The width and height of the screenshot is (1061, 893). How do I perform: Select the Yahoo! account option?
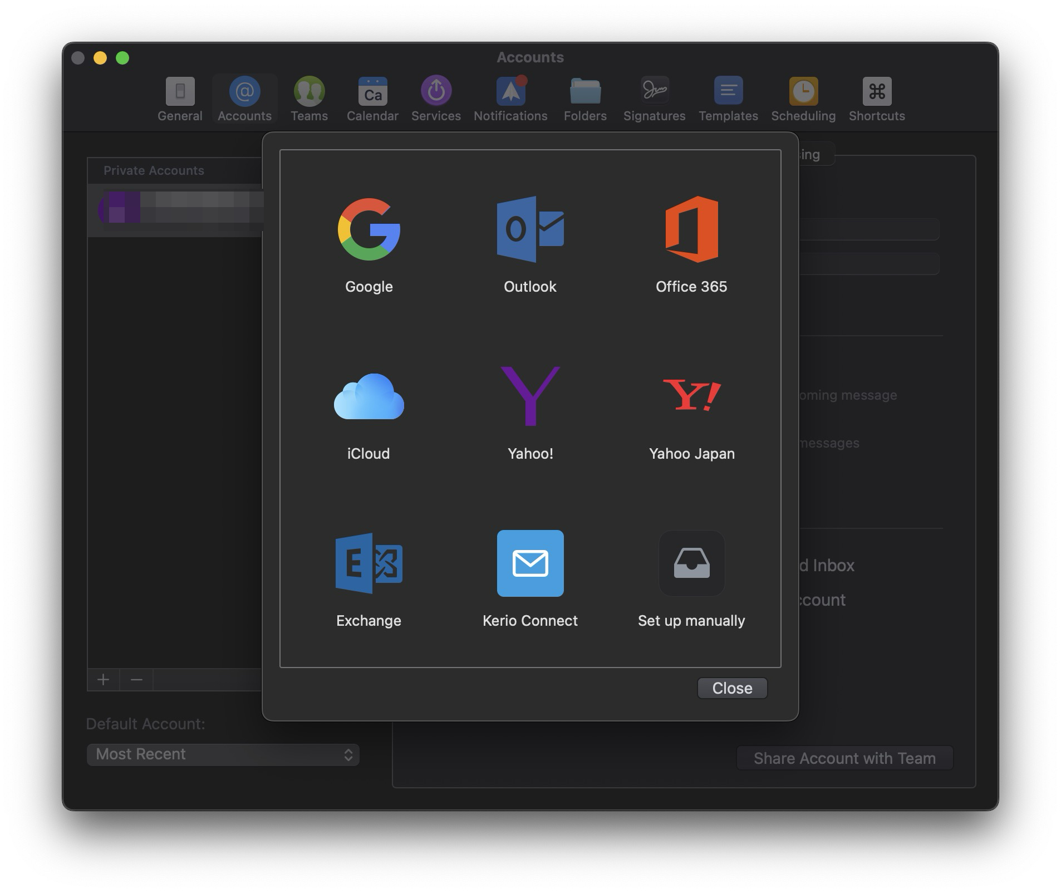(x=530, y=415)
